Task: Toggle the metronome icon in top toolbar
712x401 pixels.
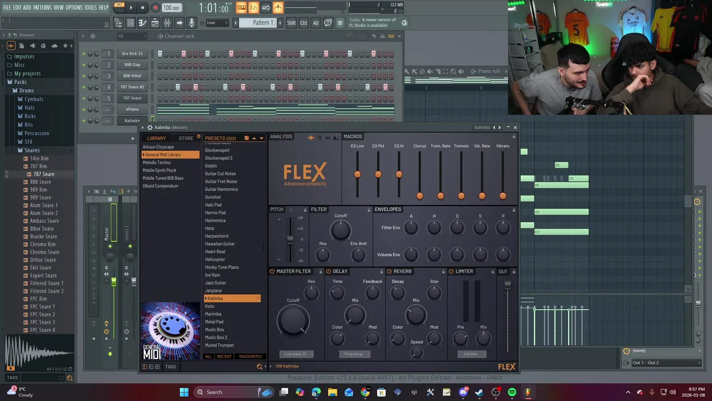Action: [278, 8]
